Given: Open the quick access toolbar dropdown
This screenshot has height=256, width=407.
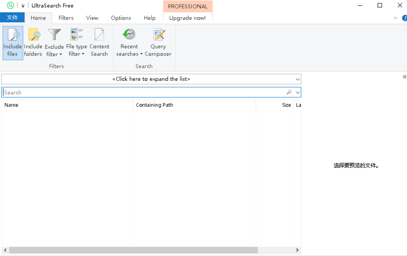Looking at the screenshot, I should 23,6.
